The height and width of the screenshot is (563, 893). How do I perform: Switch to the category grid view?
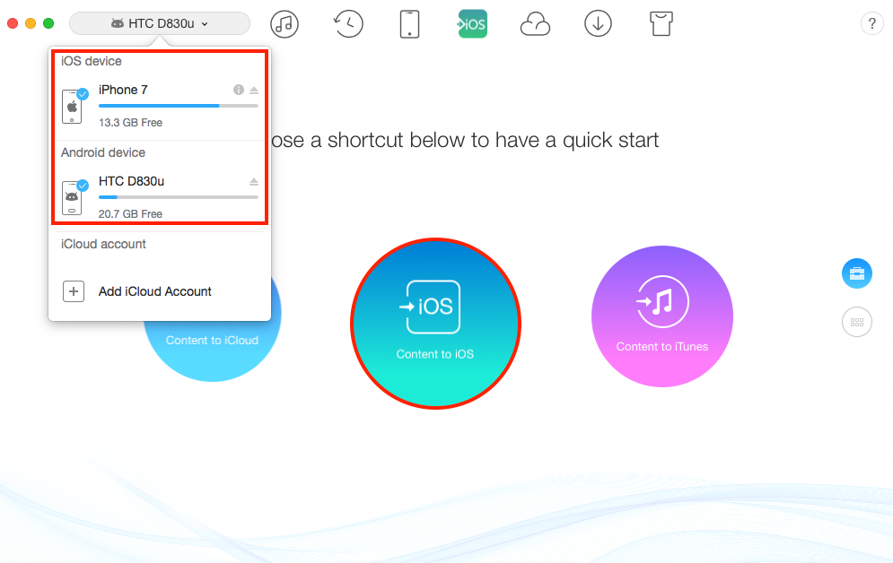point(857,322)
